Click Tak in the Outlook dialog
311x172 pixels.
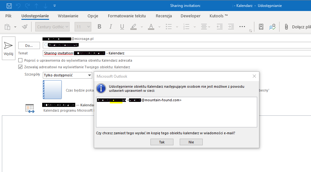coord(162,142)
